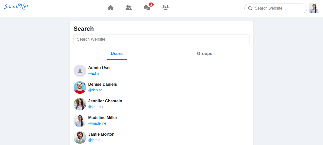This screenshot has height=145, width=323.
Task: Open profile avatar in top-right corner
Action: tap(314, 8)
